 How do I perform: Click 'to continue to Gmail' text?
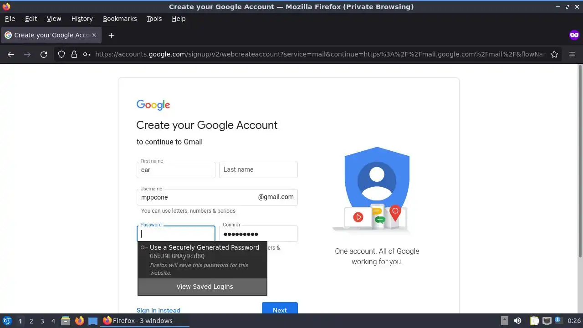coord(169,142)
